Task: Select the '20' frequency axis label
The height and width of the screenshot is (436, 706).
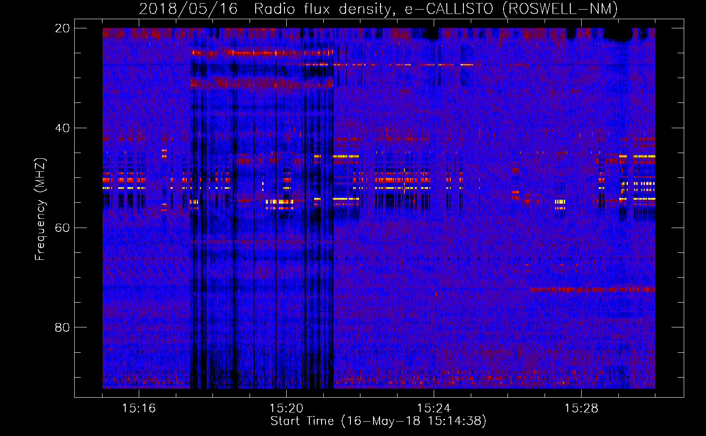Action: point(62,28)
